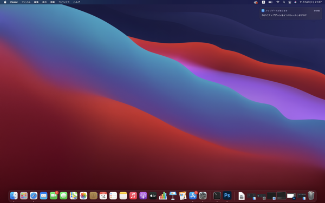Open the input source menu (A)
The image size is (325, 203).
(263, 2)
